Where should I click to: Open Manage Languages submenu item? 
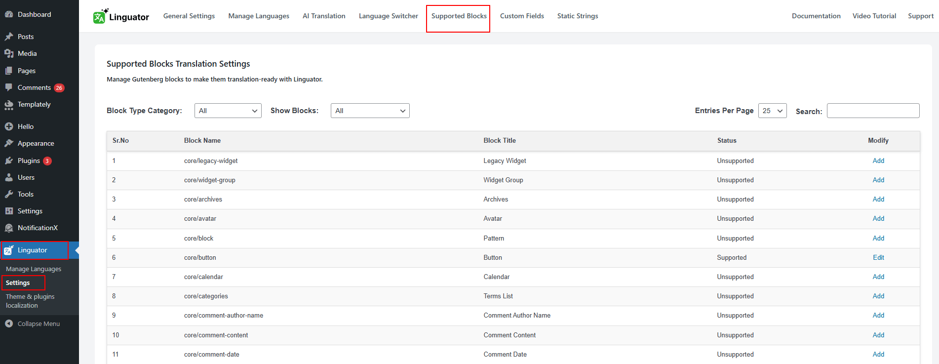(34, 269)
